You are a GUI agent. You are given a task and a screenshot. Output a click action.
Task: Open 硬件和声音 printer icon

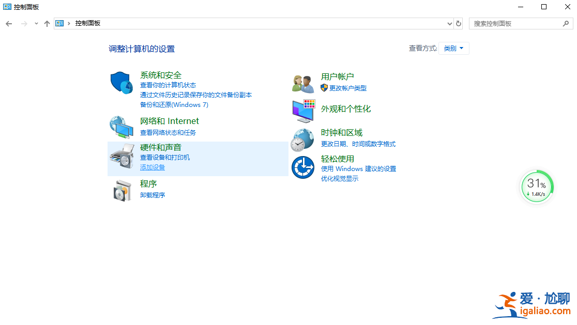tap(121, 156)
